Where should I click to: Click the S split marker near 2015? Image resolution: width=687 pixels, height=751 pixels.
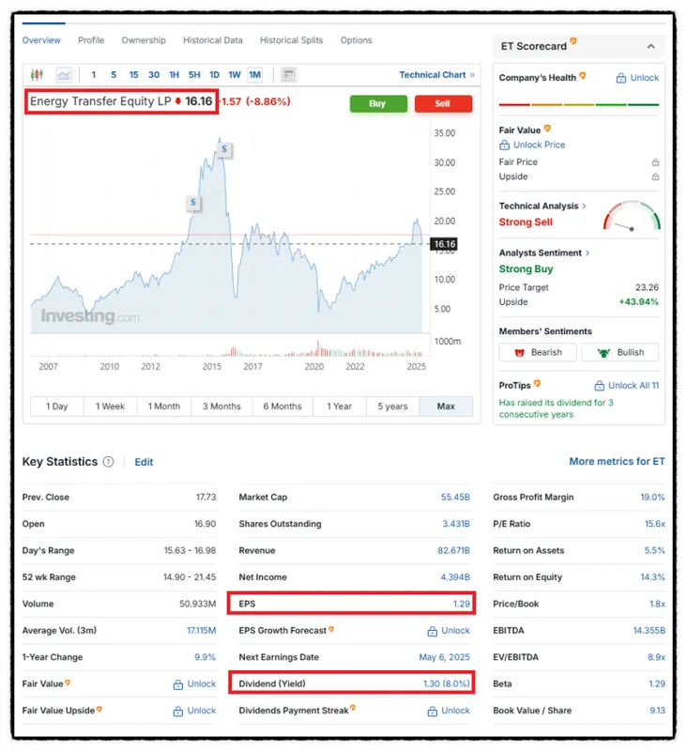[225, 149]
